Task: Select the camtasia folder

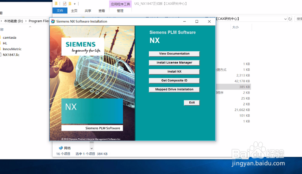Action: (x=9, y=38)
